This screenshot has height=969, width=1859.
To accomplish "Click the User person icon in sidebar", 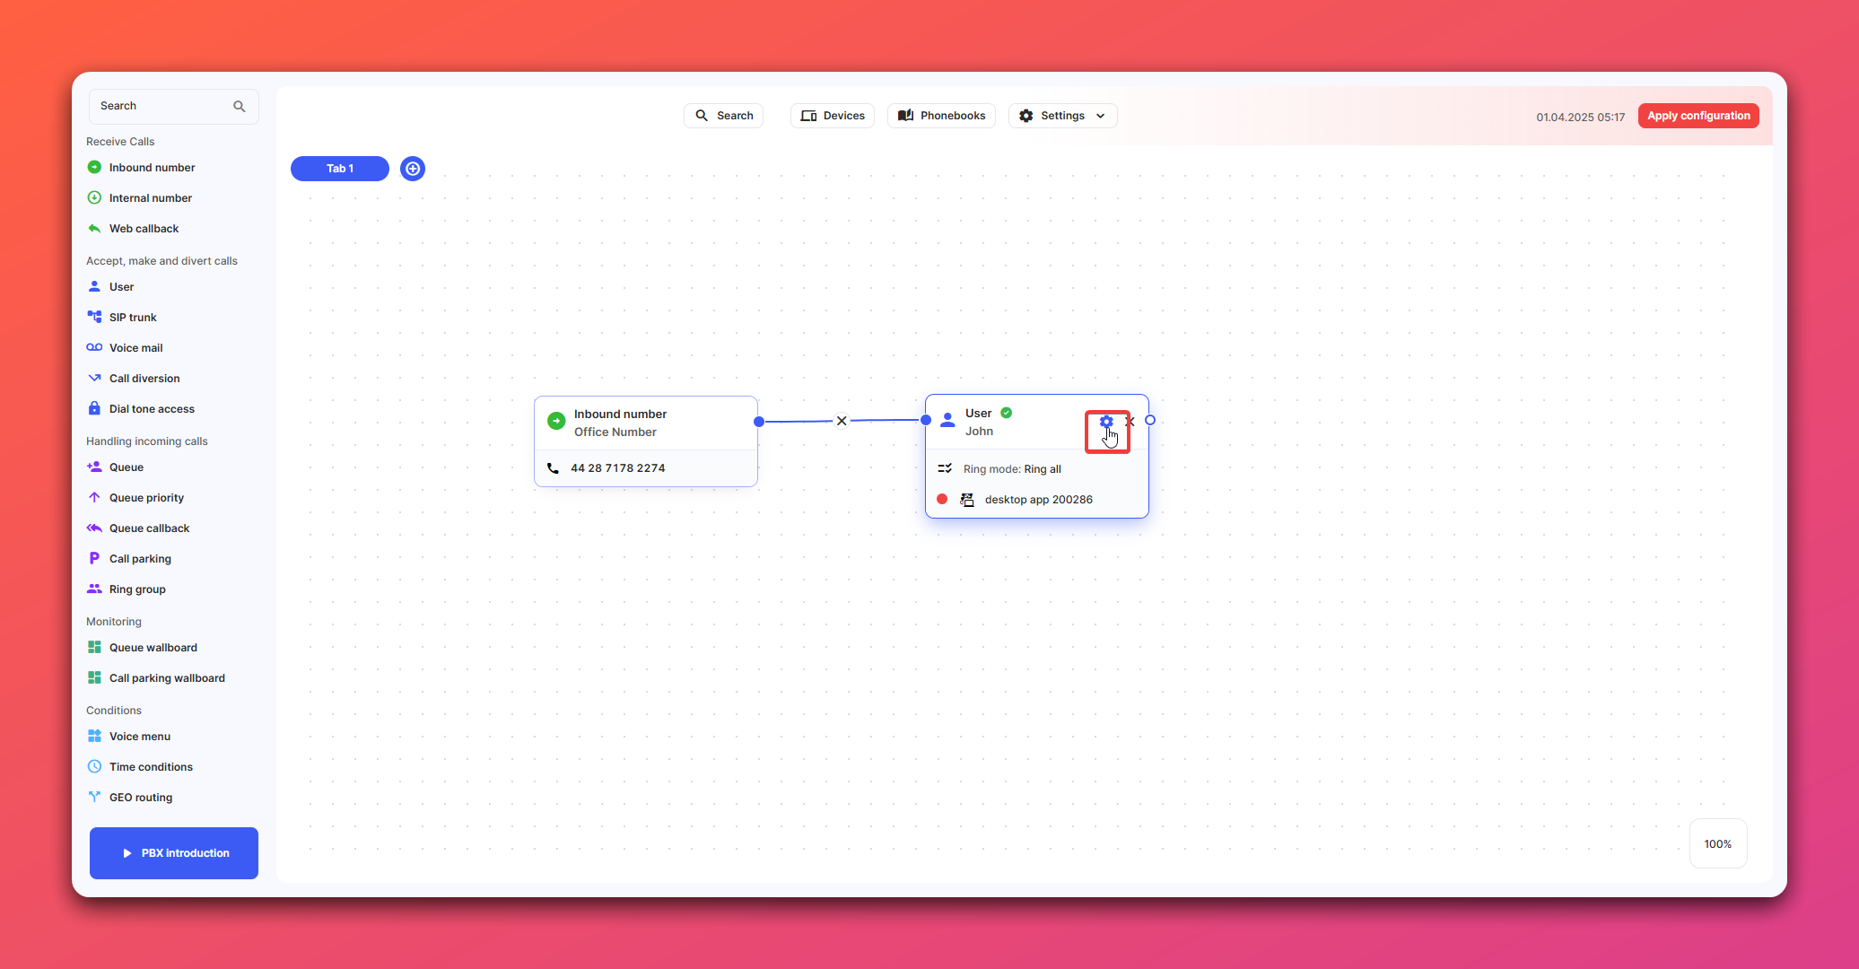I will 94,286.
